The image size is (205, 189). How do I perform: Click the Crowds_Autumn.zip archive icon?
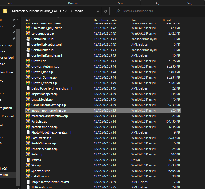[x=28, y=66]
